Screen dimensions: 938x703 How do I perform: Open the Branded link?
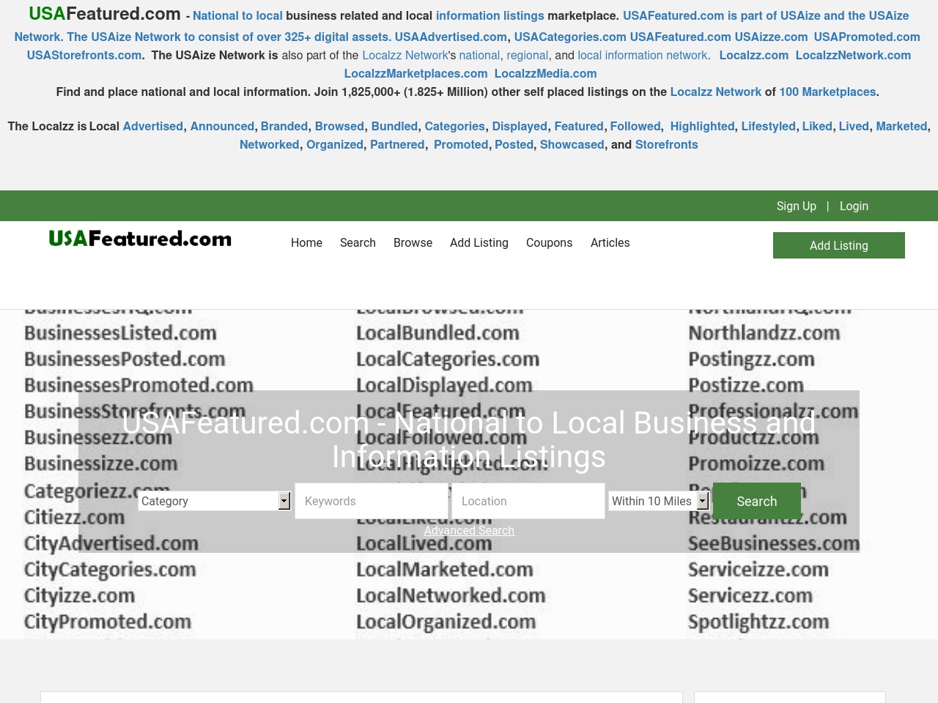284,126
